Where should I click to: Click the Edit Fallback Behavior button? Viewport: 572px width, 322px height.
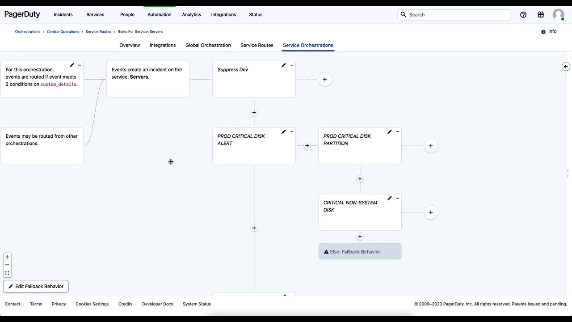36,286
